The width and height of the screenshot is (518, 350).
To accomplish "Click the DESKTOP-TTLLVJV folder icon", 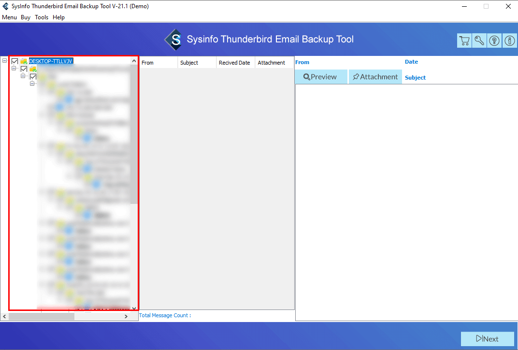I will click(x=24, y=61).
